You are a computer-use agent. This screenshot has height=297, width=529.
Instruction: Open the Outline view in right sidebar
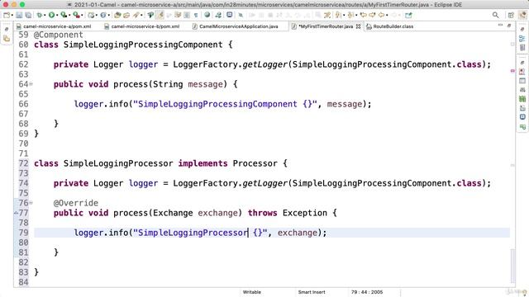522,39
